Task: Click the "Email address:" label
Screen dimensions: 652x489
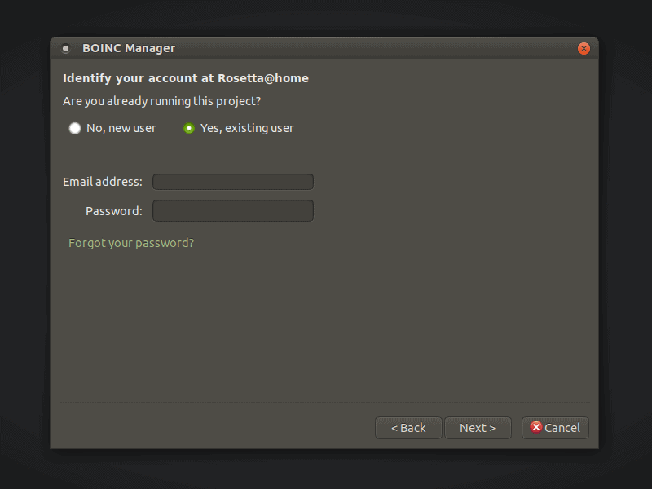Action: point(103,182)
